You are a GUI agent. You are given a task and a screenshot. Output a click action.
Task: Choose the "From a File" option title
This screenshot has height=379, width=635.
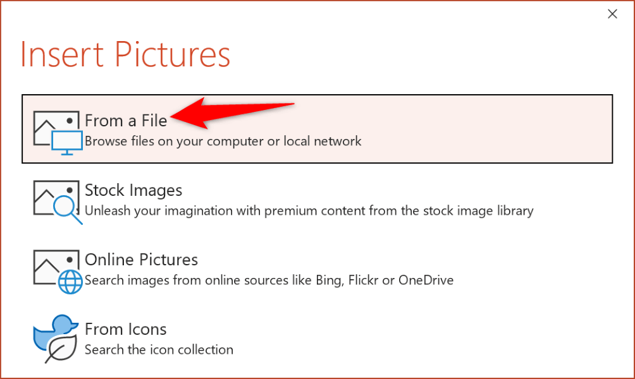tap(126, 120)
